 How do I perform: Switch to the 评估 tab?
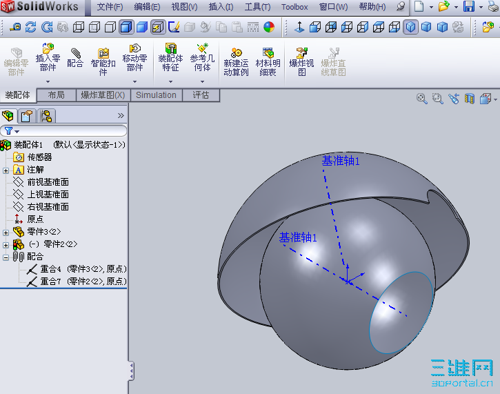201,95
